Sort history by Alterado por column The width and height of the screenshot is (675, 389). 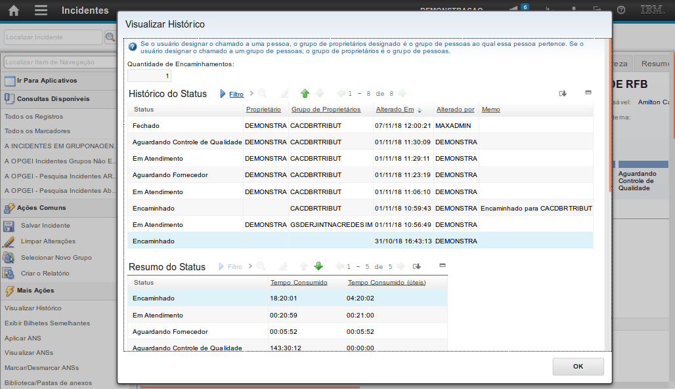(x=456, y=110)
